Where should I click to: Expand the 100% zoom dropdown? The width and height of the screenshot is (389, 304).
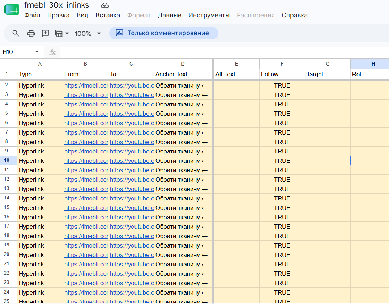pos(99,33)
